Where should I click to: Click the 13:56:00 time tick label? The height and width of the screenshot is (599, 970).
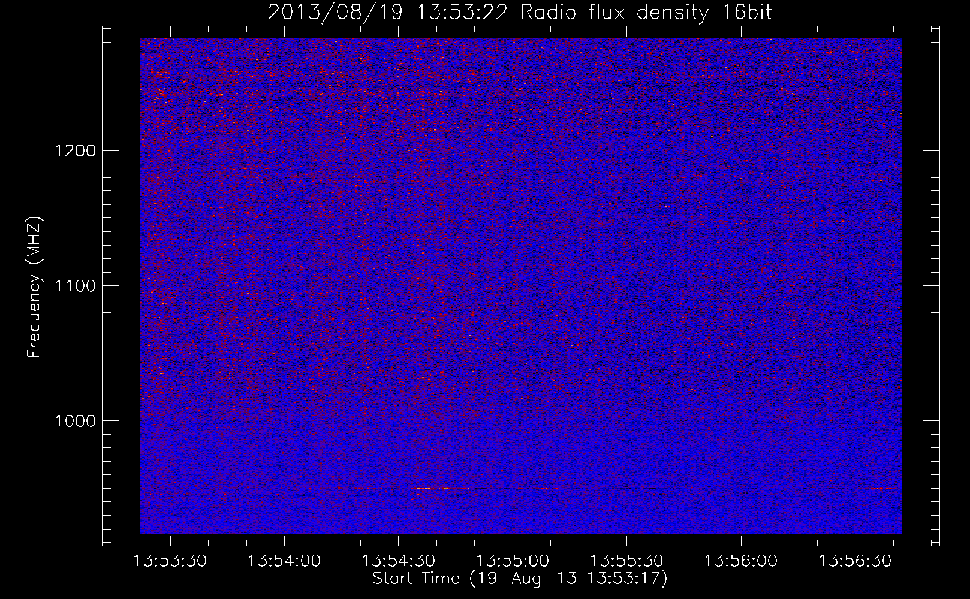(741, 562)
